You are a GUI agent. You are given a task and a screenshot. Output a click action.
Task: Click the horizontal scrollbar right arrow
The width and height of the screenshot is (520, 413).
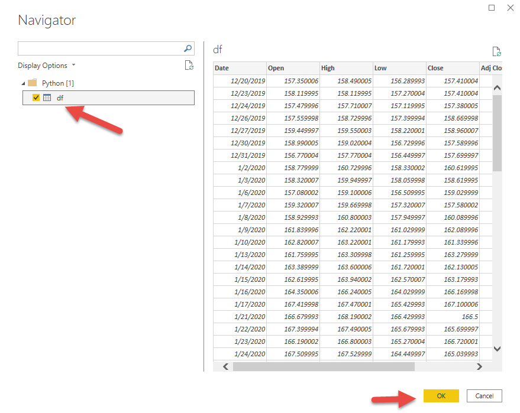[x=479, y=367]
